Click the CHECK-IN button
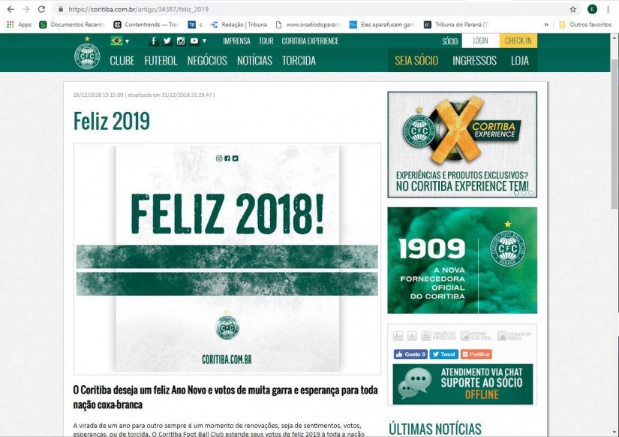This screenshot has height=437, width=619. [518, 41]
